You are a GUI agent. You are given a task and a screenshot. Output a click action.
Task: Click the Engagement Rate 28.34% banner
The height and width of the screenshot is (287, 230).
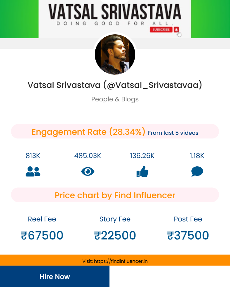(115, 132)
